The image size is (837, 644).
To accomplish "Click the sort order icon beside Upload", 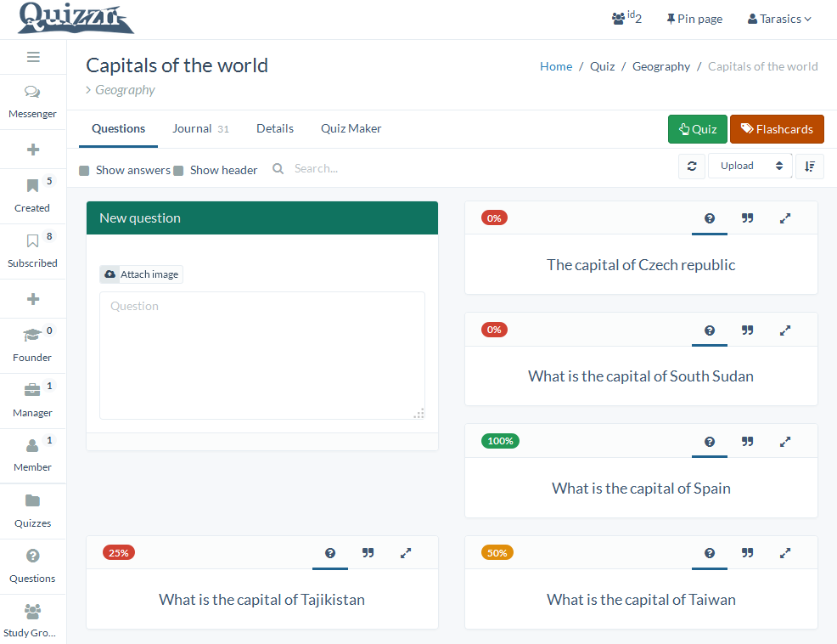I will [x=809, y=167].
